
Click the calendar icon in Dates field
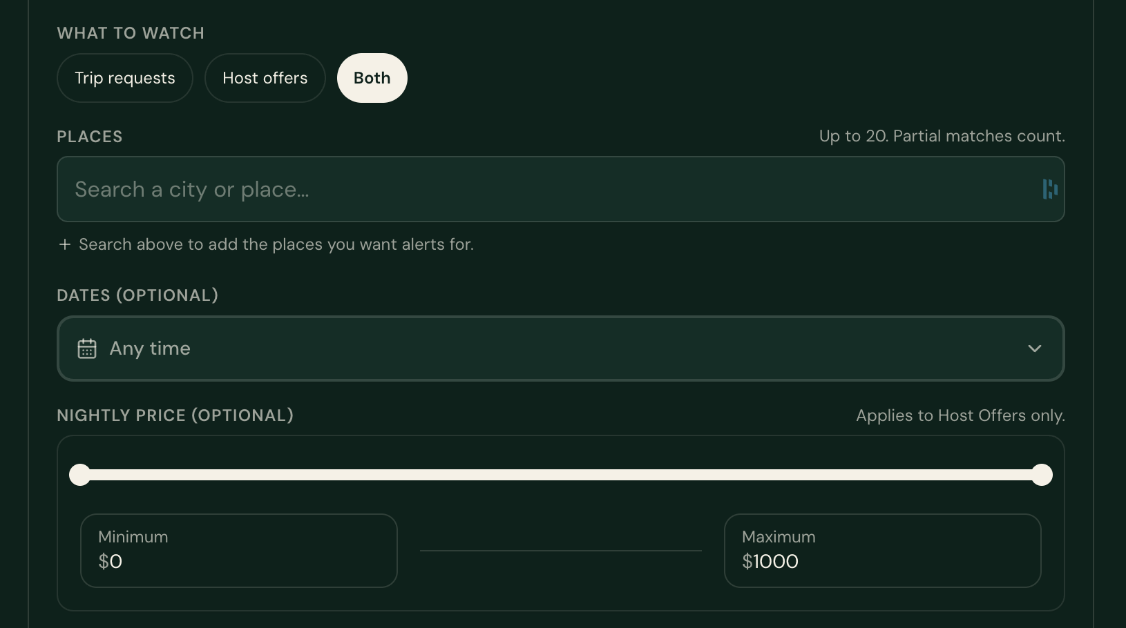pos(87,349)
